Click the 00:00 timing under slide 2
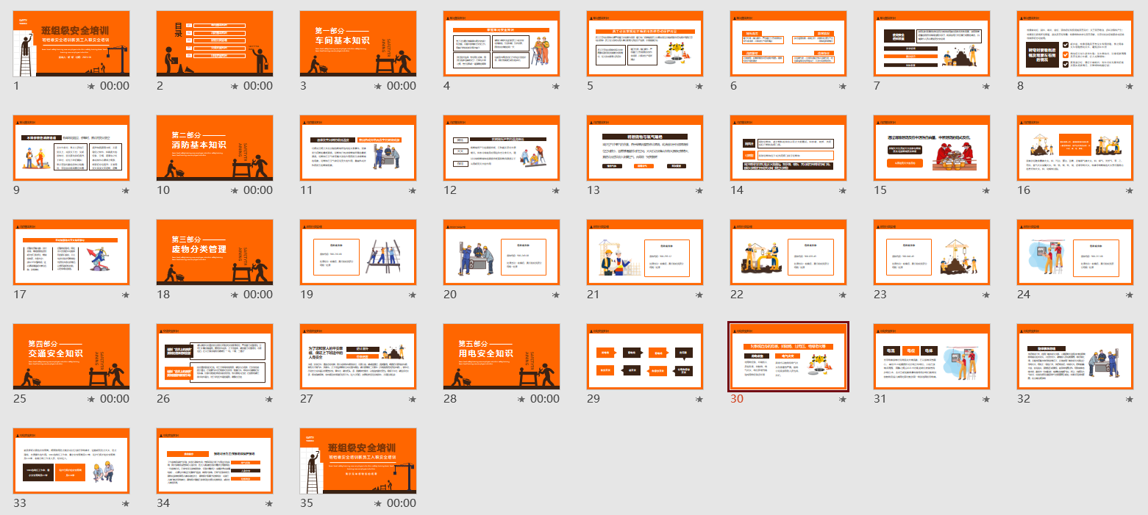Screen dimensions: 1148x515 tap(258, 86)
